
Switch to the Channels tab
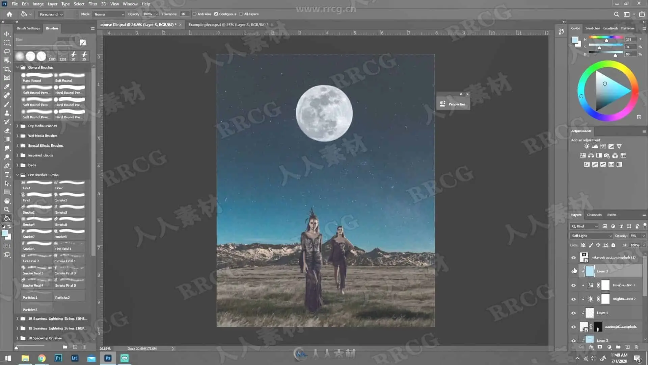tap(594, 215)
